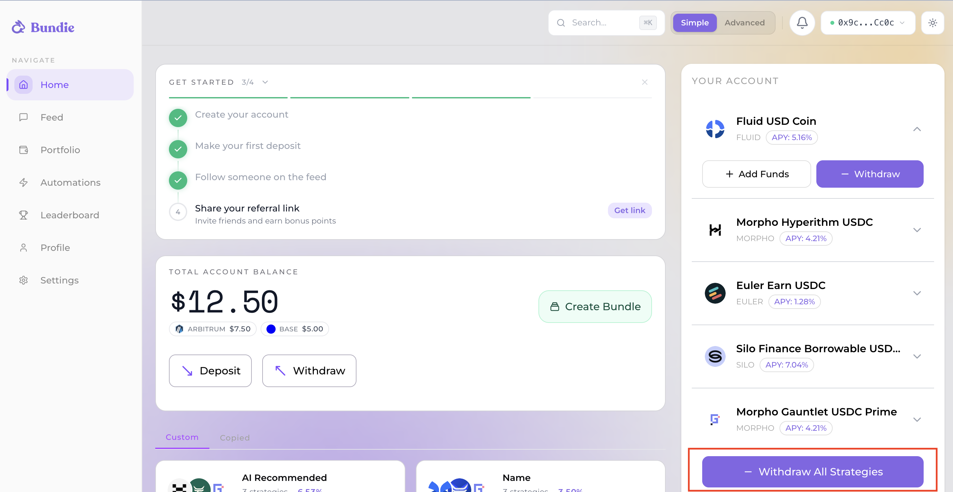Collapse the Get Started checklist chevron
Viewport: 953px width, 492px height.
coord(265,82)
